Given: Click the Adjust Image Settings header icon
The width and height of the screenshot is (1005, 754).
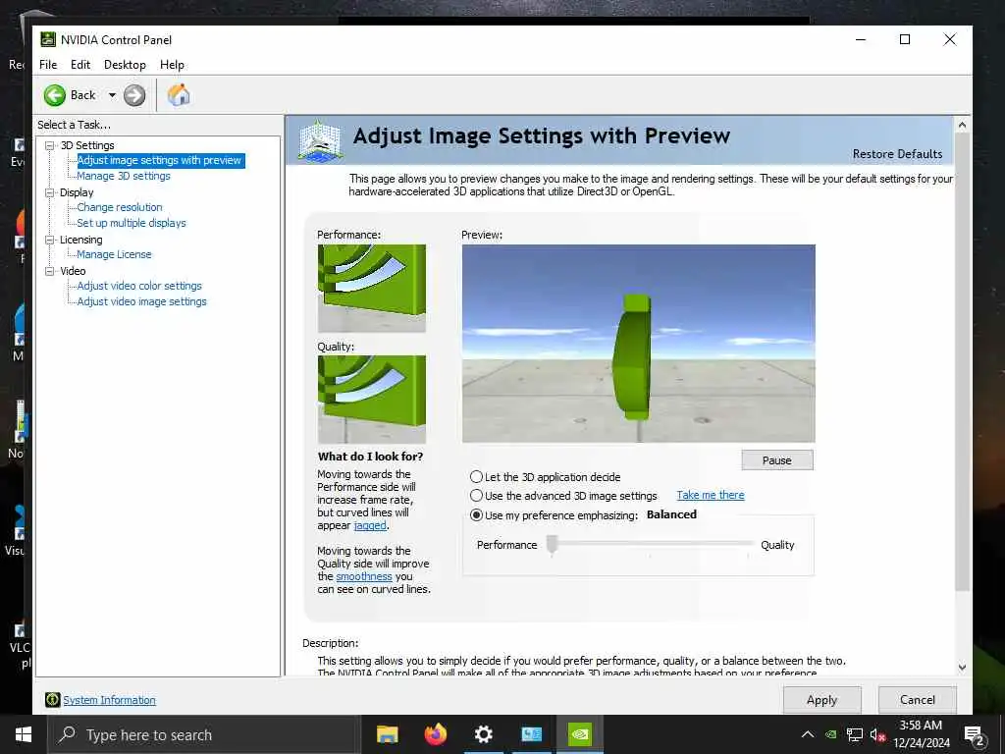Looking at the screenshot, I should tap(320, 139).
